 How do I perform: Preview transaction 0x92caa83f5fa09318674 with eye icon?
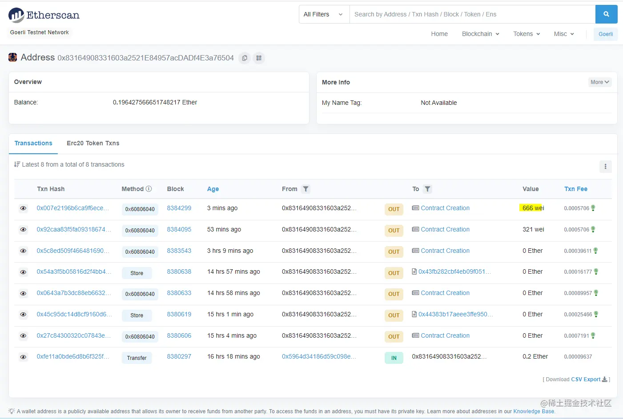[23, 230]
